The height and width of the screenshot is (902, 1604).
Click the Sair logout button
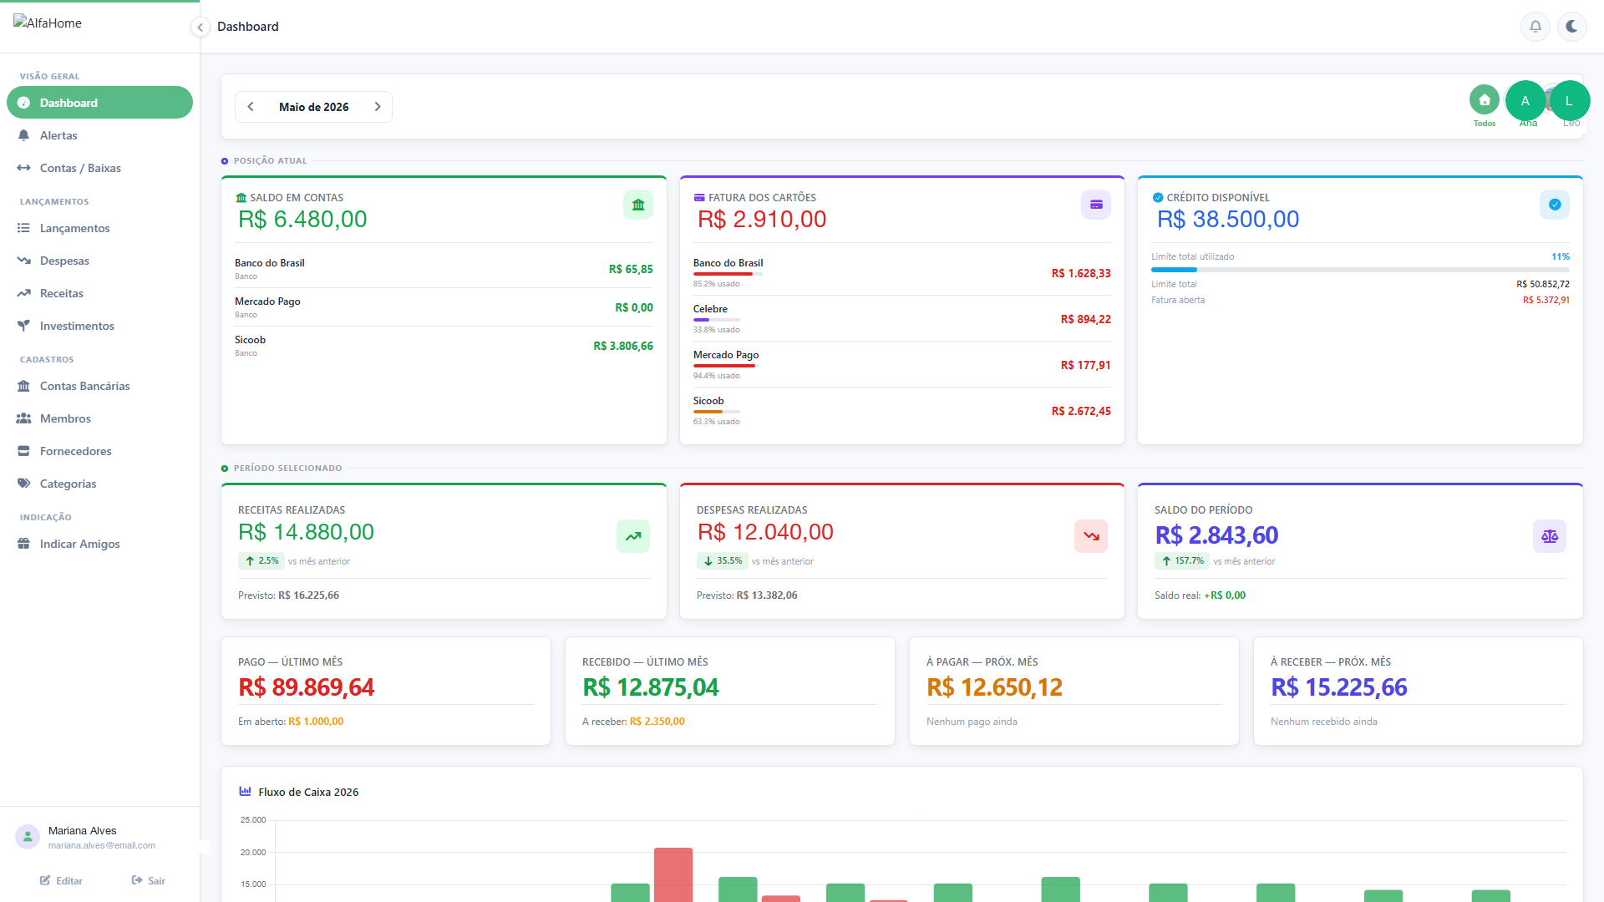tap(149, 880)
